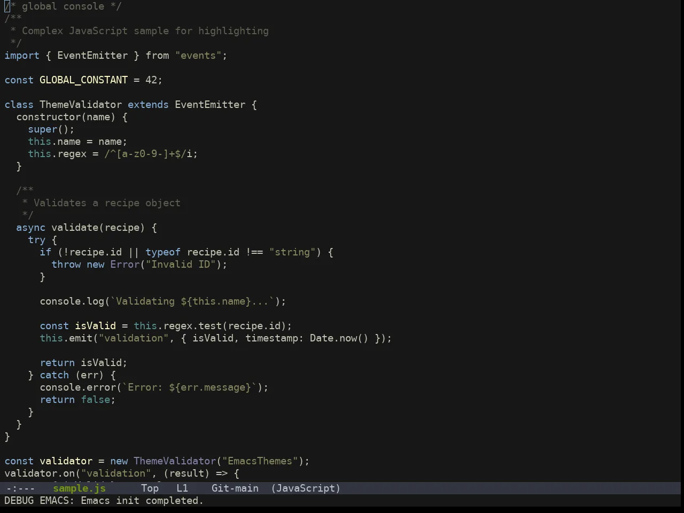Click the 'false' literal

(96, 400)
